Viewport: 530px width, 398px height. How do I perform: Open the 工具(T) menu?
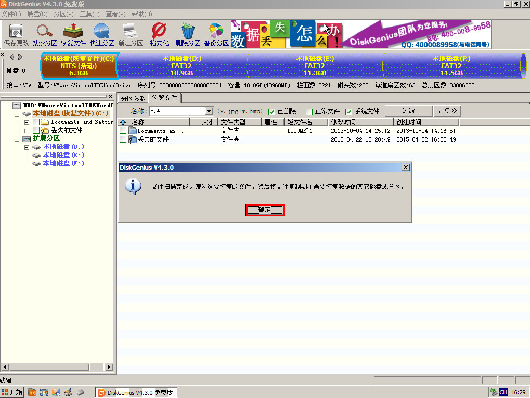[x=89, y=14]
